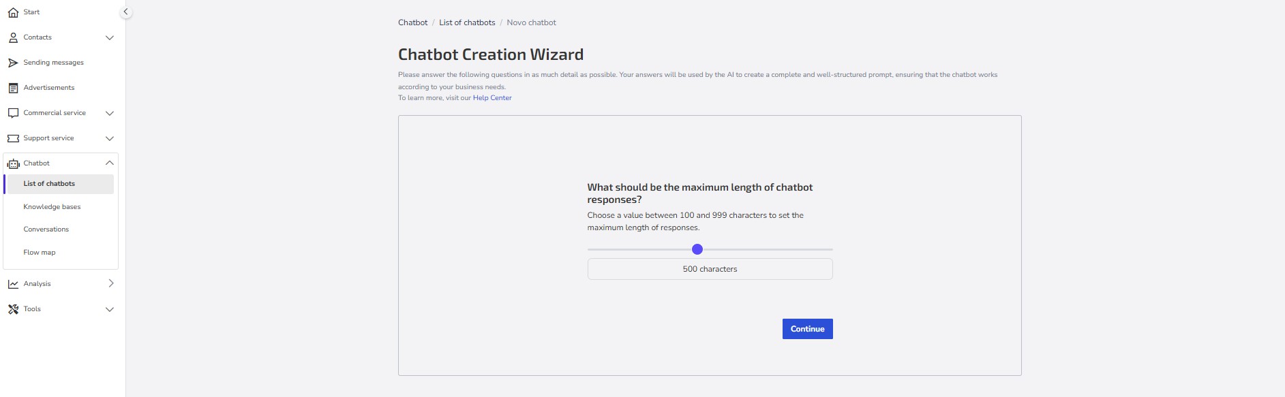Expand the Contacts menu chevron

(110, 37)
